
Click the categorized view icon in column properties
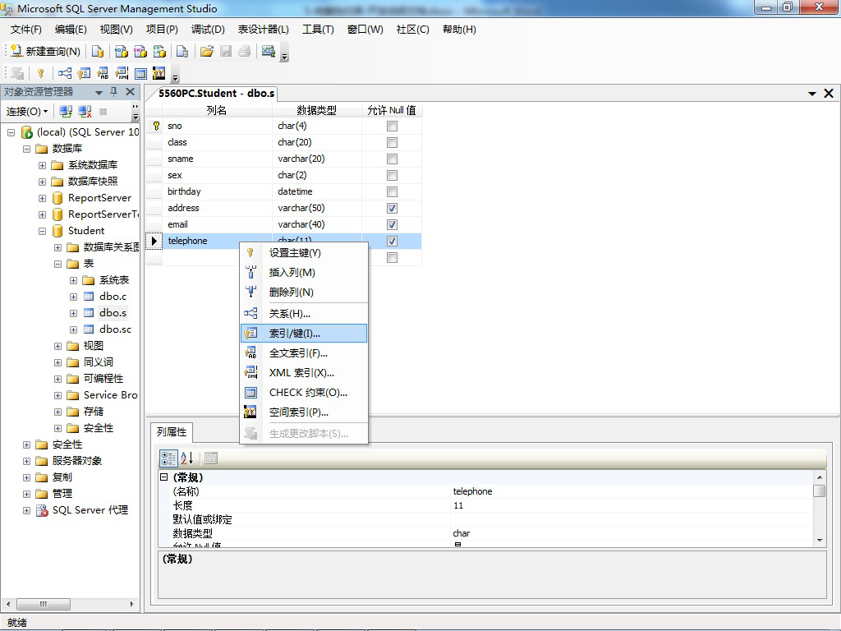coord(168,458)
